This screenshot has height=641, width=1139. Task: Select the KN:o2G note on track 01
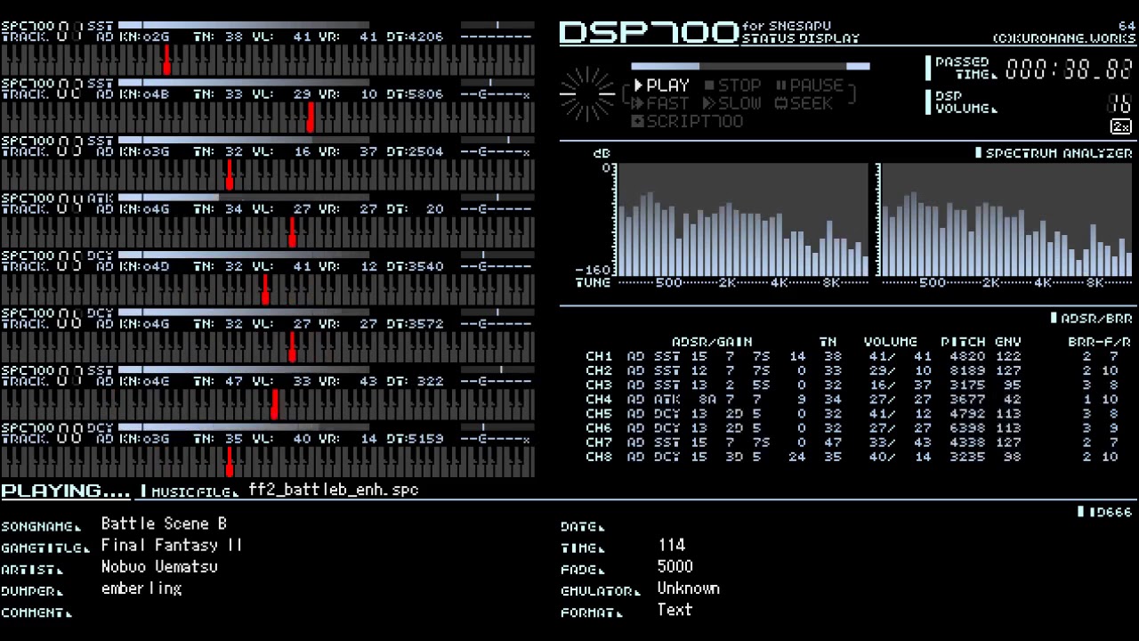(x=144, y=37)
